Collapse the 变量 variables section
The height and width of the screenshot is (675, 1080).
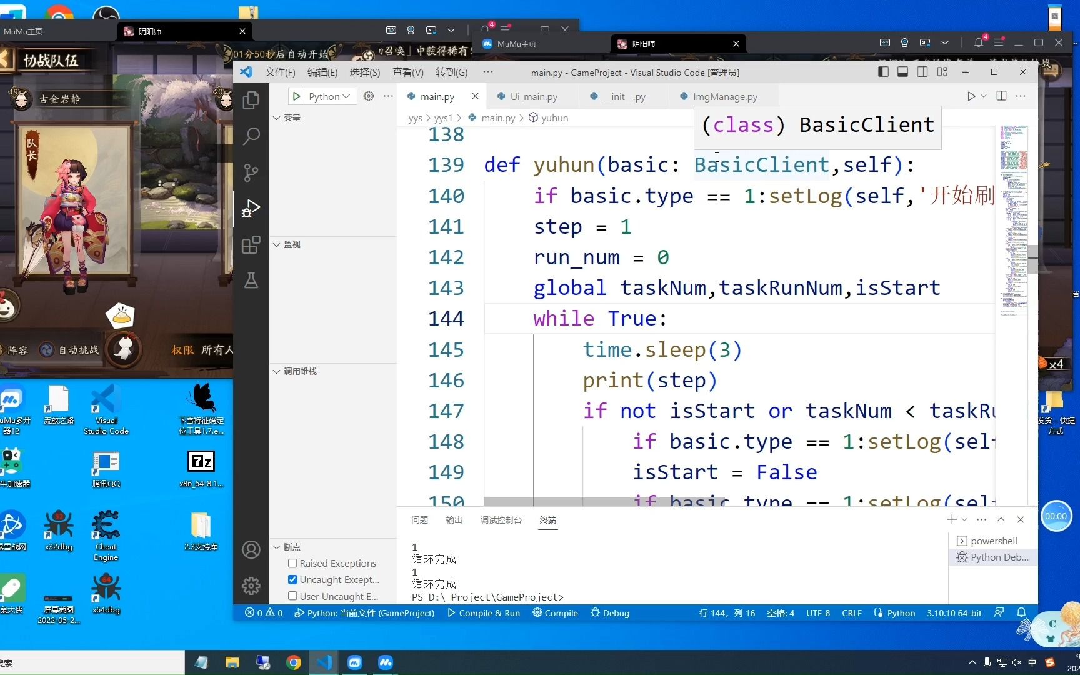point(276,117)
